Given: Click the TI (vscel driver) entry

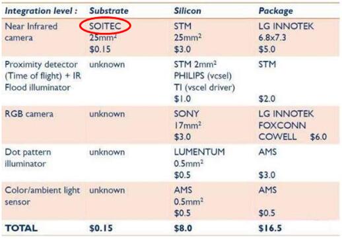Looking at the screenshot, I should pos(205,87).
